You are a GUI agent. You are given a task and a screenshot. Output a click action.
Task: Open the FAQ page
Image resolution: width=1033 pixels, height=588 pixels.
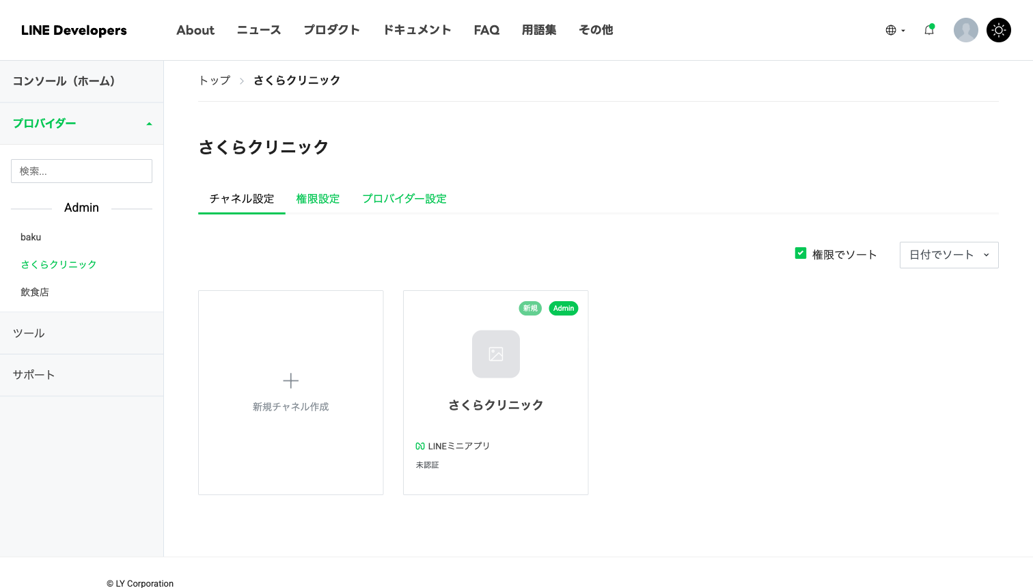(486, 30)
